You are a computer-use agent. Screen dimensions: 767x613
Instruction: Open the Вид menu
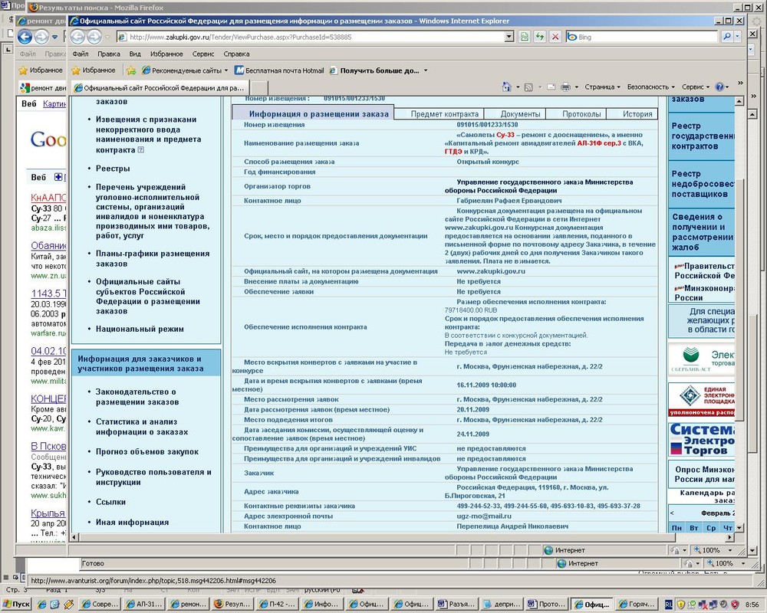135,54
